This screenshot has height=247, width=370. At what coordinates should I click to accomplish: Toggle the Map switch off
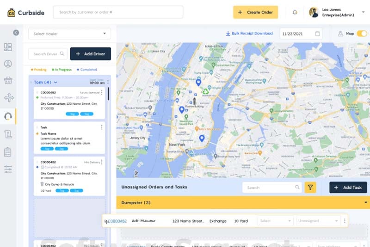point(362,34)
